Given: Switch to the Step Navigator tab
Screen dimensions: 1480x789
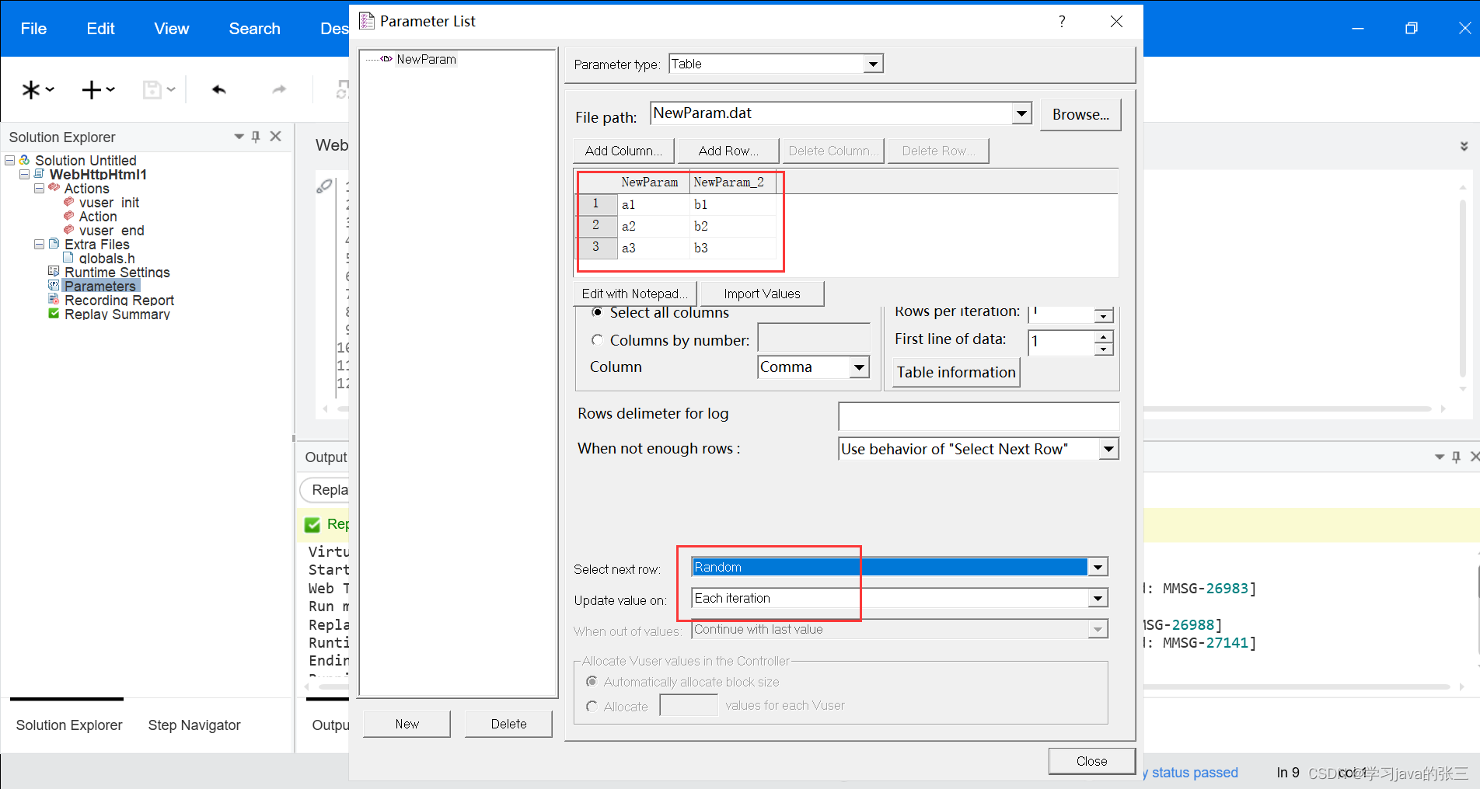Looking at the screenshot, I should (194, 725).
